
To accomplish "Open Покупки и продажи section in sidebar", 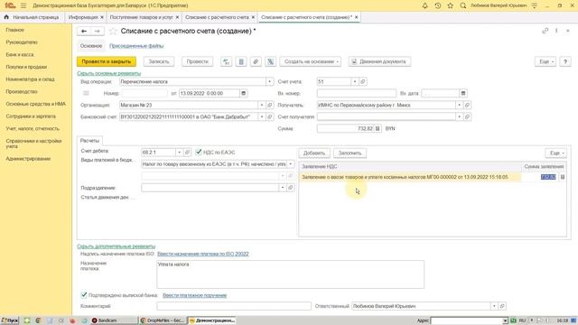I will coord(26,67).
